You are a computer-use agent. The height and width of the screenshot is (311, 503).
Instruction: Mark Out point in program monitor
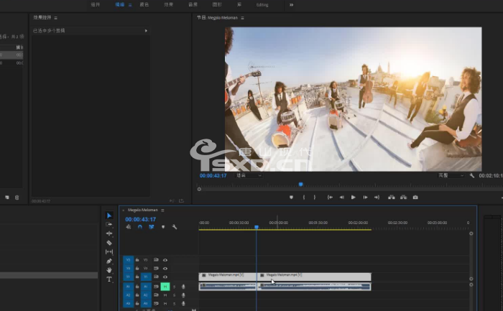315,198
